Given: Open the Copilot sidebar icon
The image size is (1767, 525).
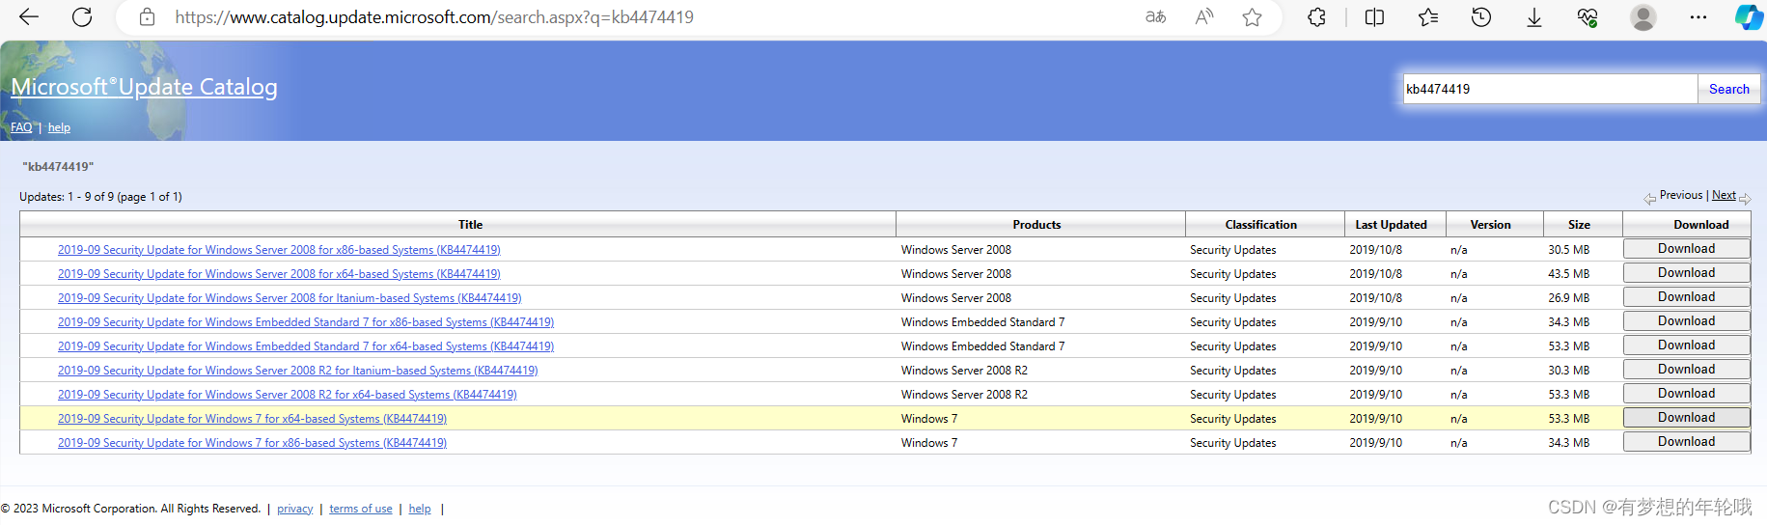Looking at the screenshot, I should coord(1749,16).
